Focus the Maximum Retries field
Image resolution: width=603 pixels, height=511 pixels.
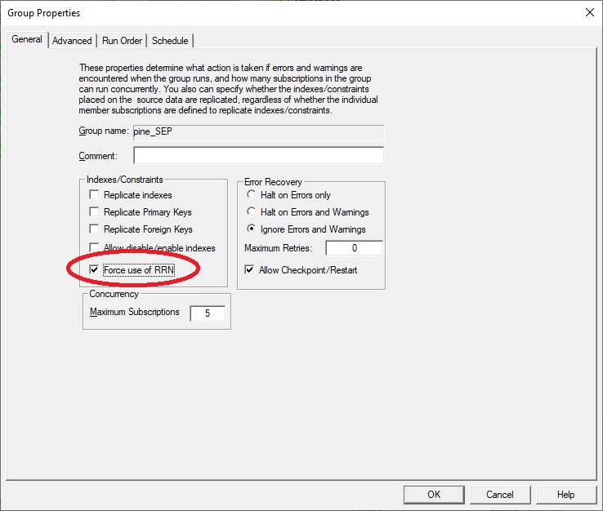354,248
